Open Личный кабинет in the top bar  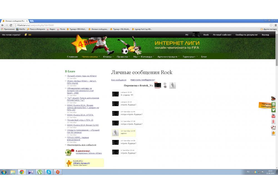pos(222,35)
